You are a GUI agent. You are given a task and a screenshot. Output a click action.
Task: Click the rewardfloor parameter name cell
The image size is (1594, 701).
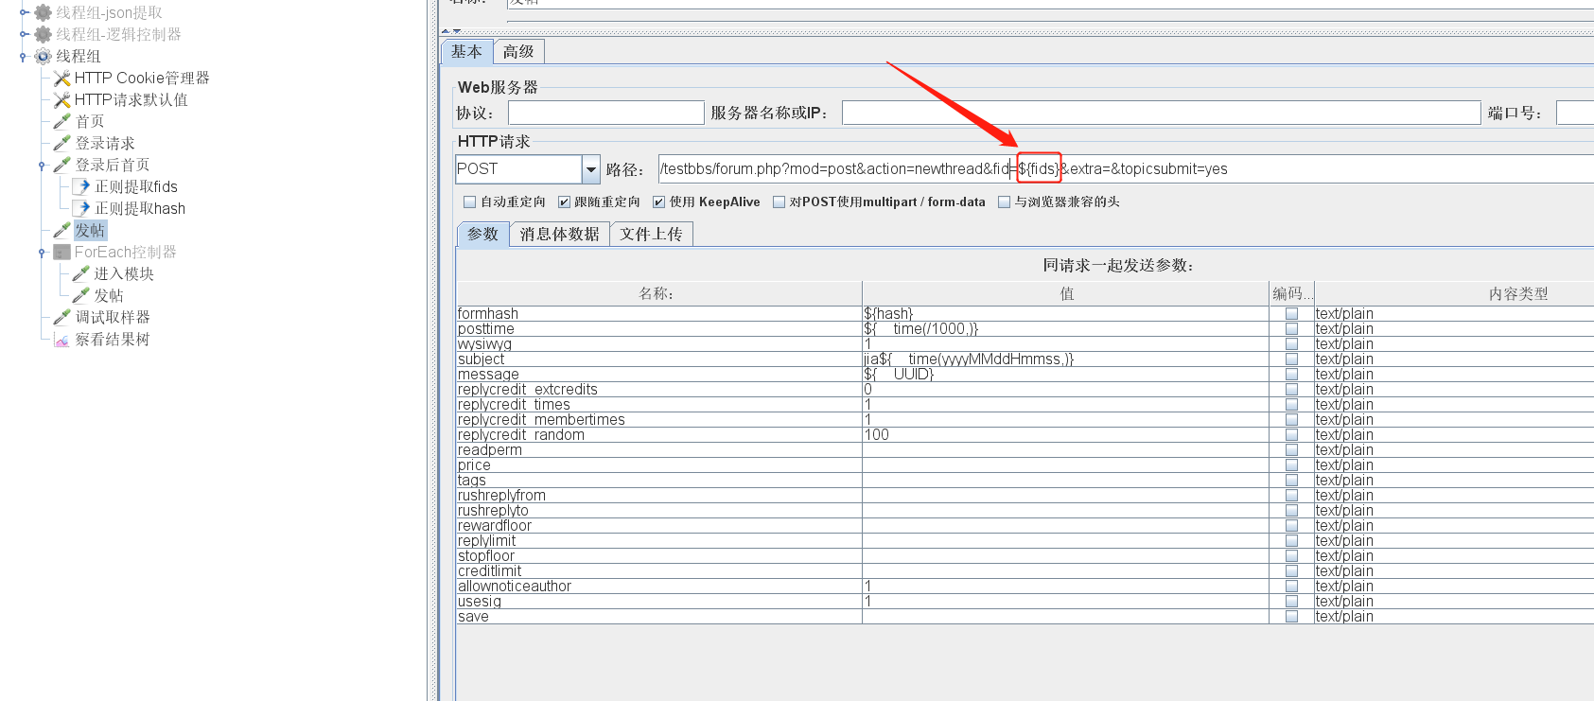[x=658, y=525]
